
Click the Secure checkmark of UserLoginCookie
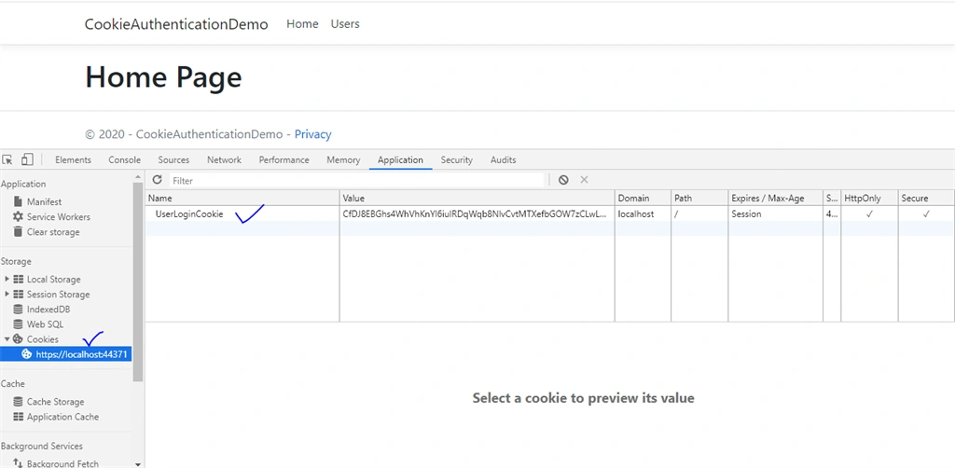(x=926, y=214)
